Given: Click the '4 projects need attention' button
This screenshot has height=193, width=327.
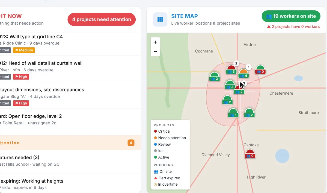Looking at the screenshot, I should (x=102, y=19).
